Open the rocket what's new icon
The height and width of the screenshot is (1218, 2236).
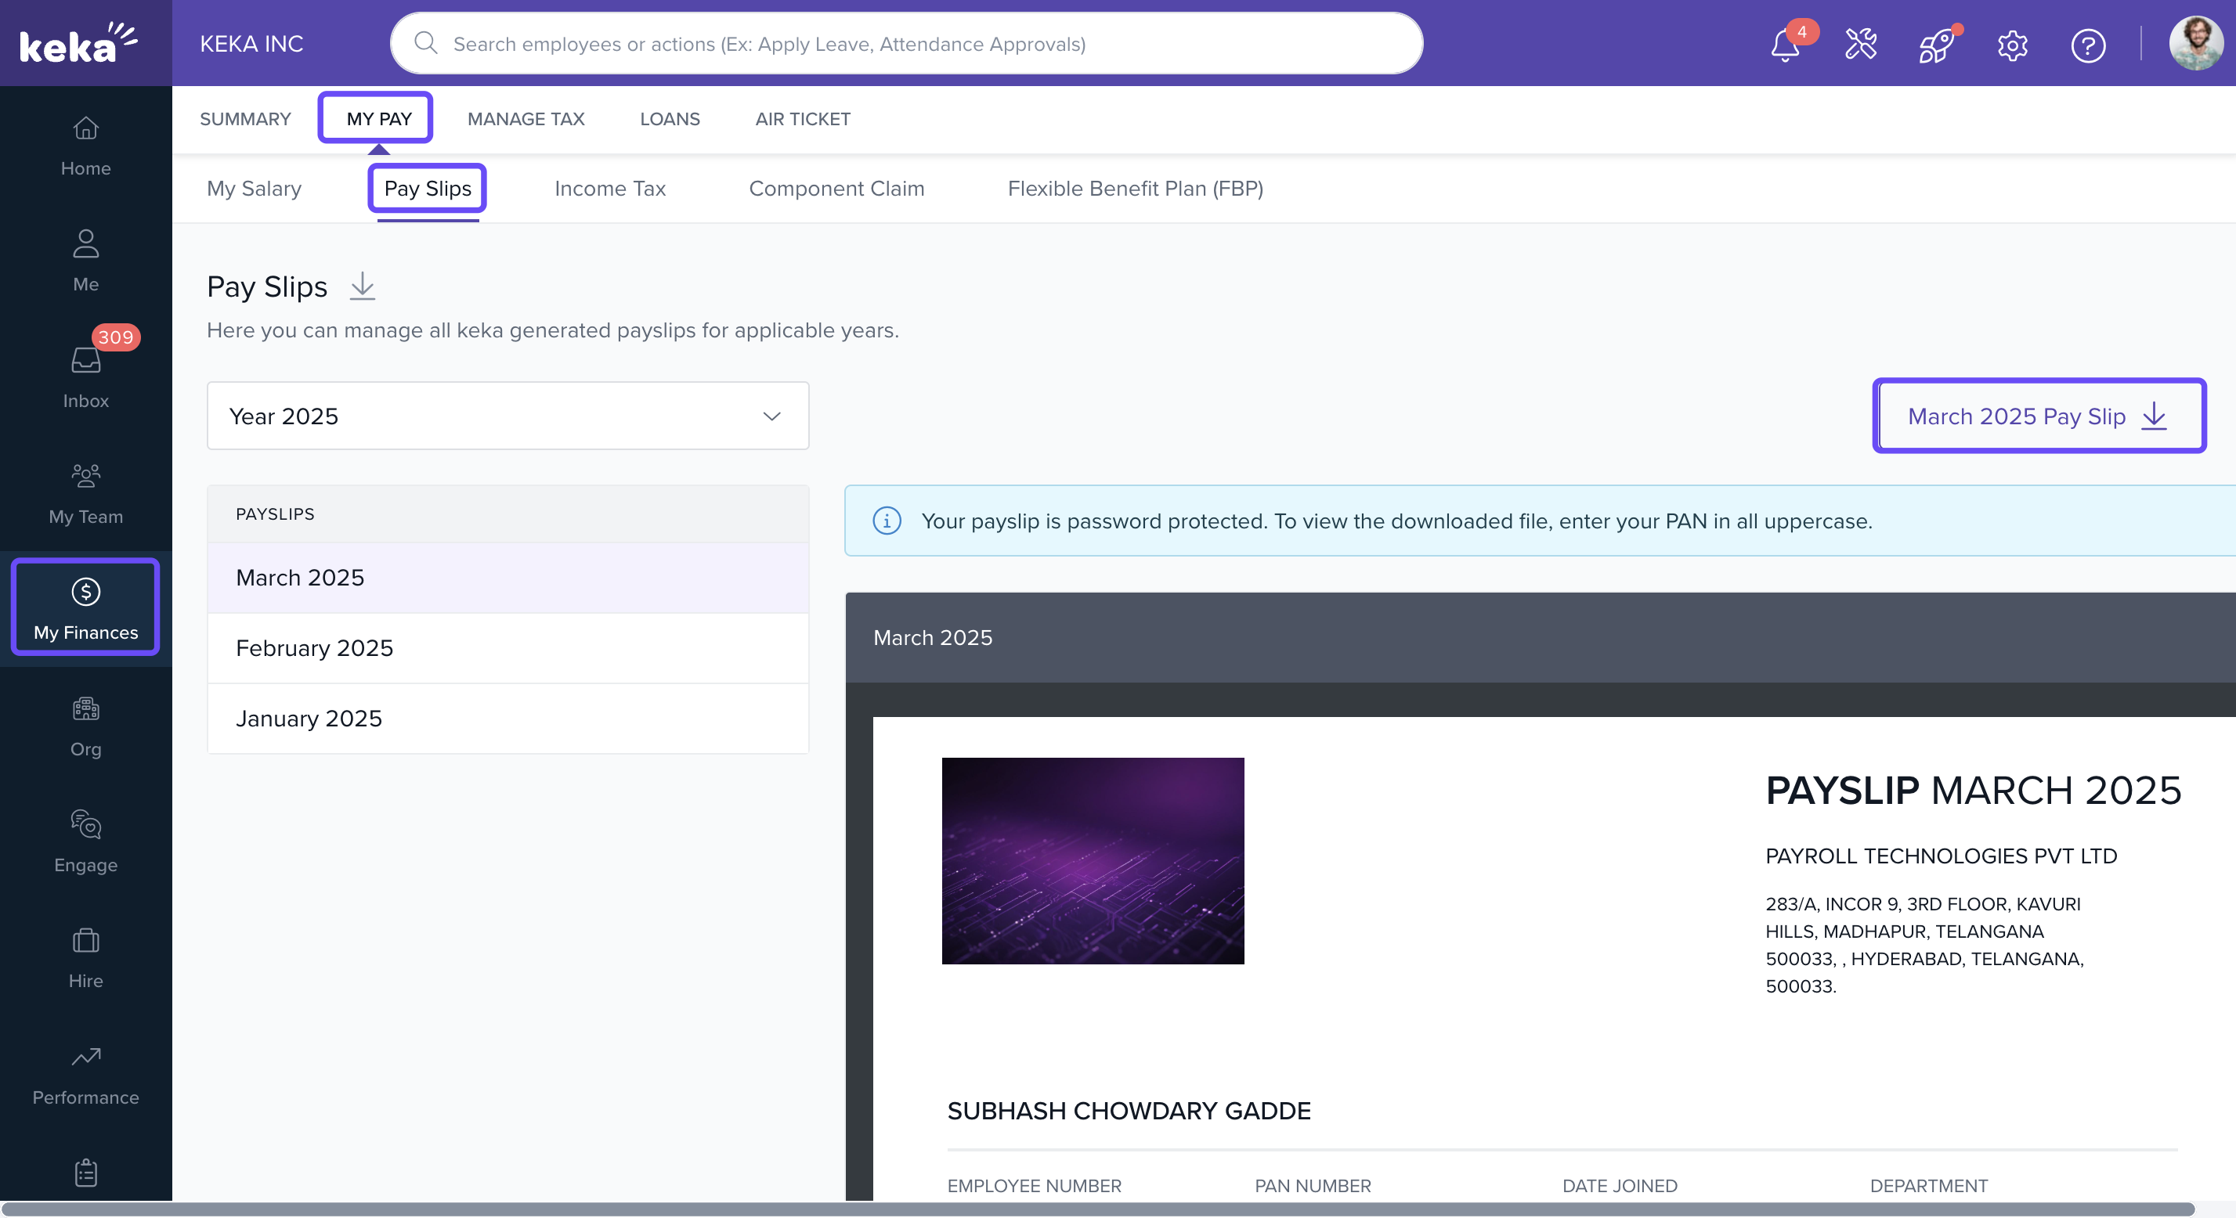1936,45
